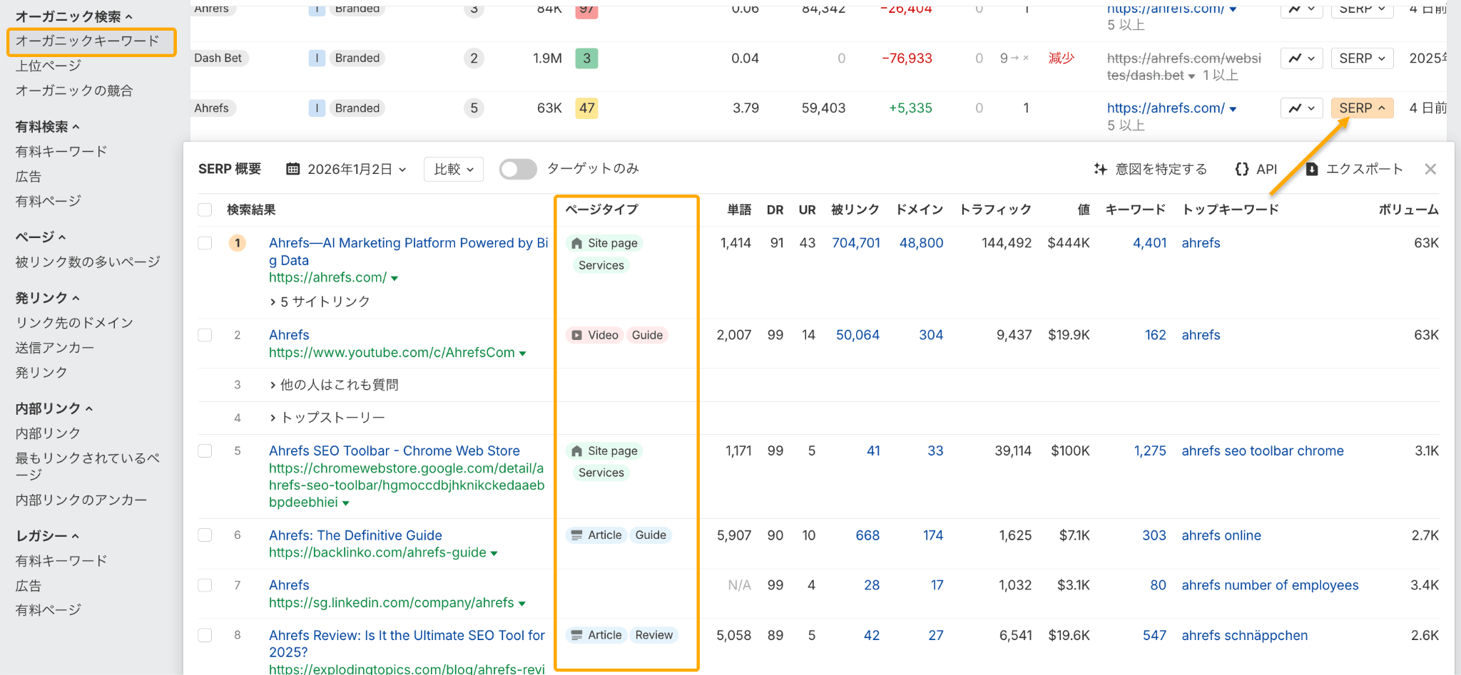Expand the 5 サイトリンク section

click(320, 302)
